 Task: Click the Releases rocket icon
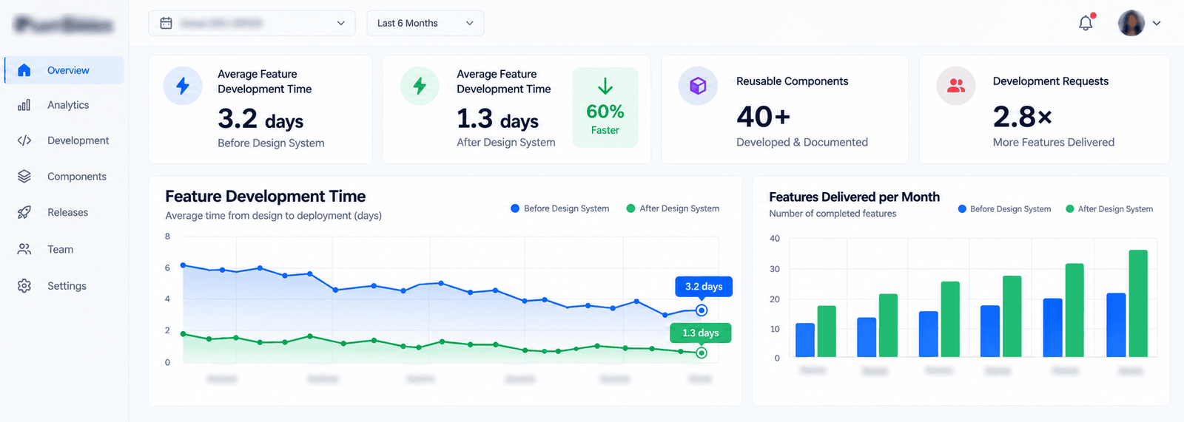[x=24, y=212]
